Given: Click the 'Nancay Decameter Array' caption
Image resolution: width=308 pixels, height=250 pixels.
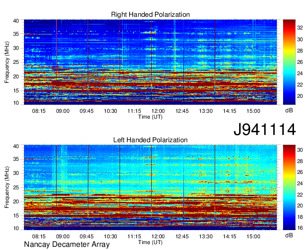Looking at the screenshot, I should pos(67,245).
